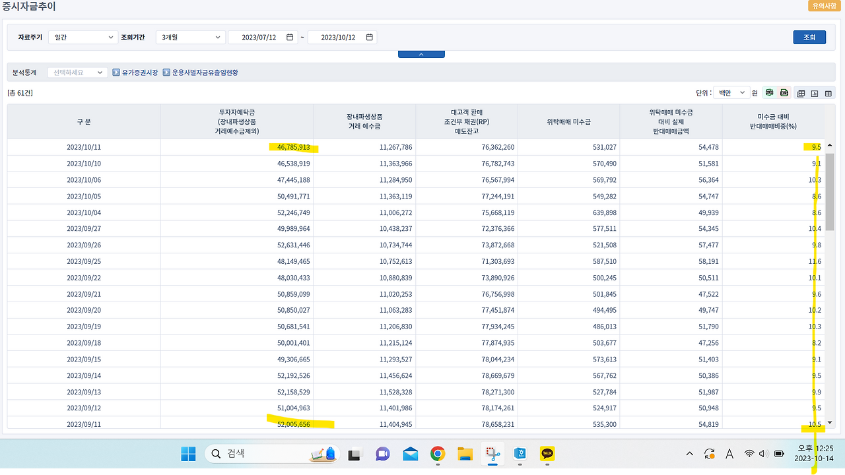Open calendar for start date 2023/07/12
This screenshot has width=845, height=475.
pos(290,38)
